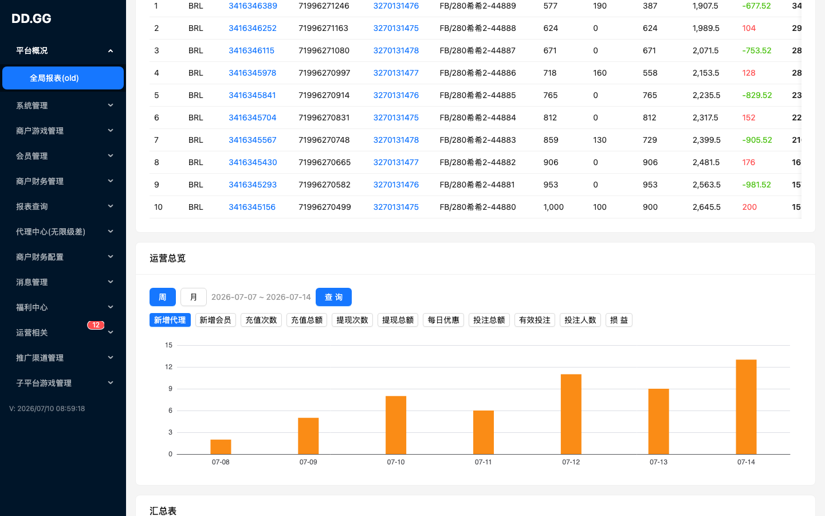Open the 运营相关 menu

tap(63, 333)
